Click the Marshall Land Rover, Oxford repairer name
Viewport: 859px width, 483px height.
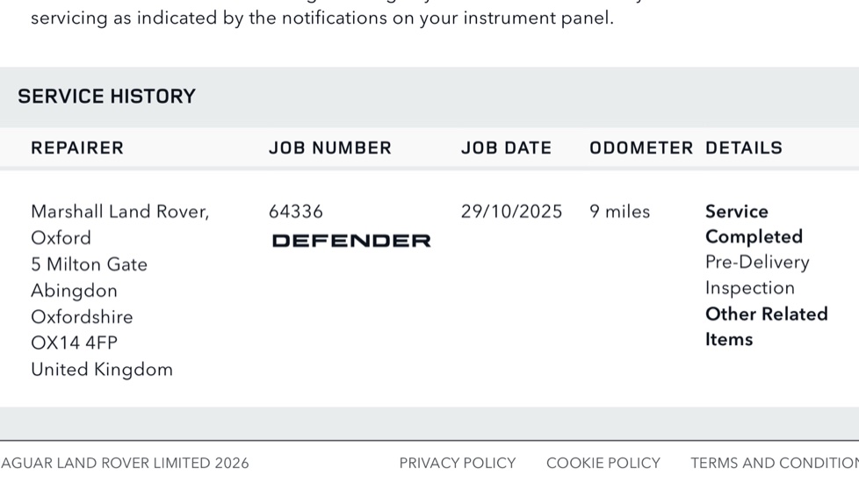[x=119, y=224]
